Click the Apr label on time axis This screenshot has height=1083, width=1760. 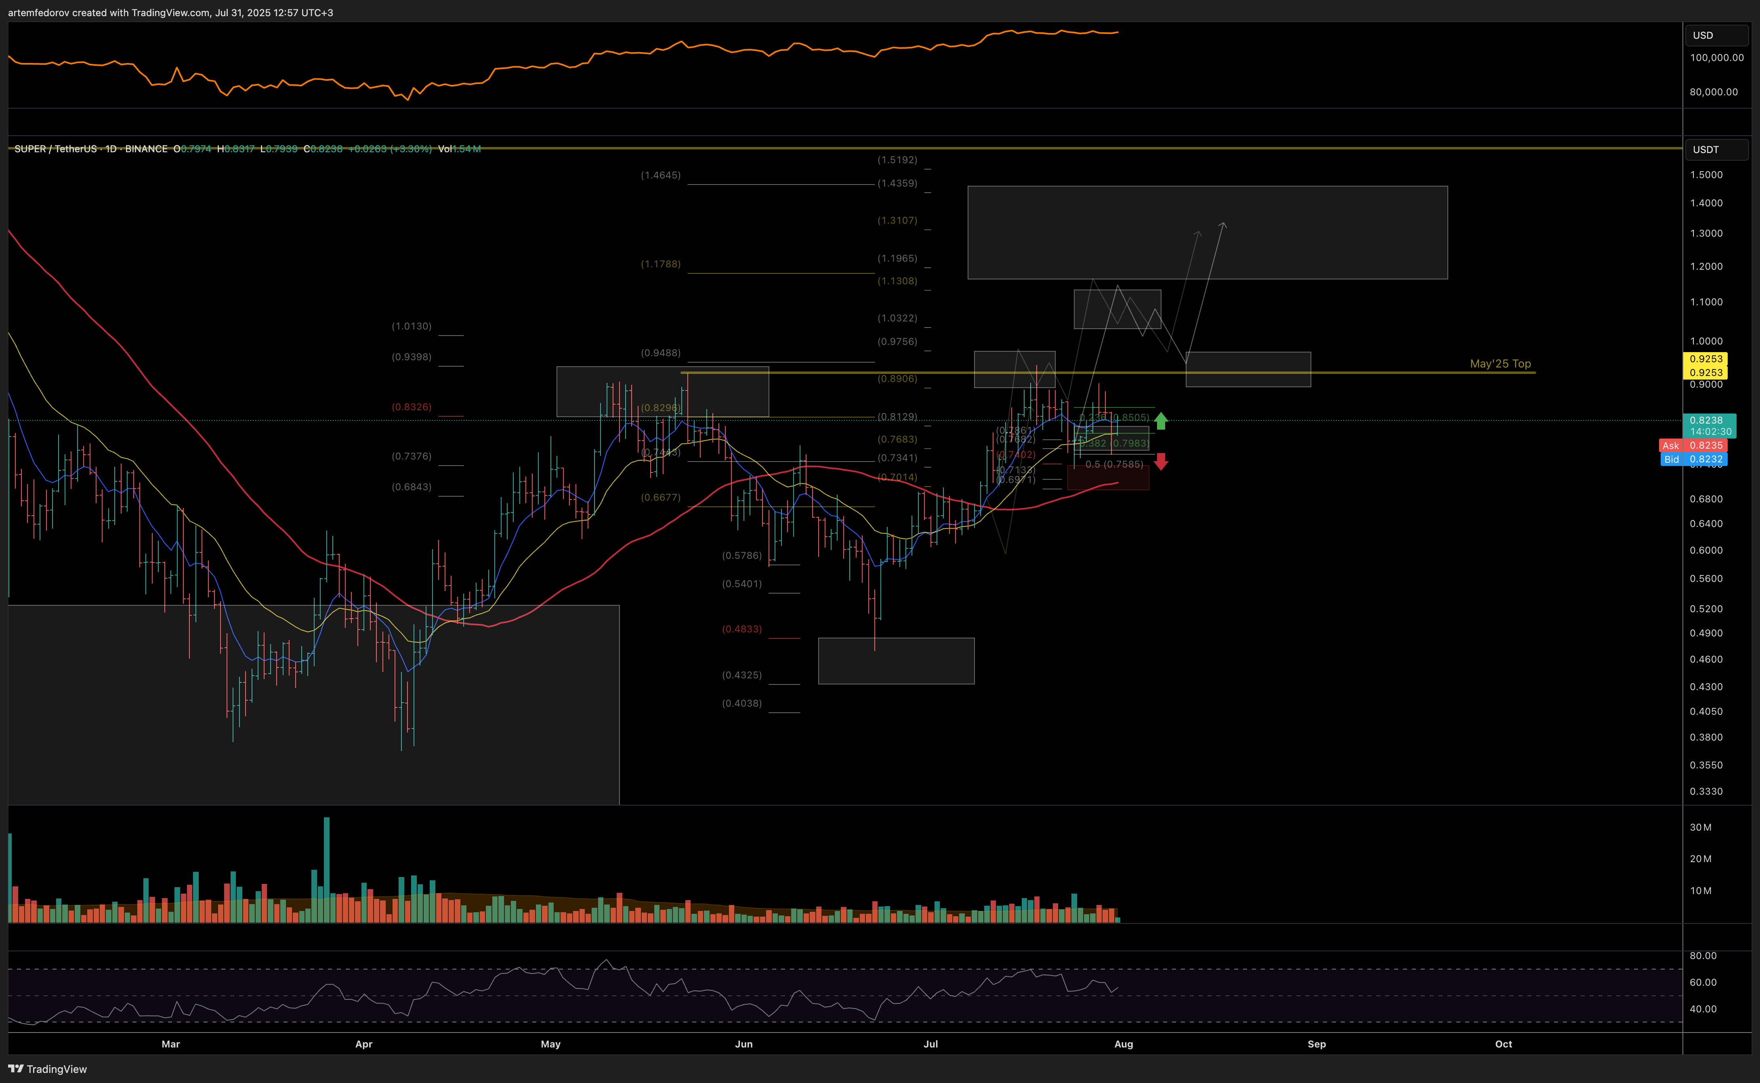[x=364, y=1044]
